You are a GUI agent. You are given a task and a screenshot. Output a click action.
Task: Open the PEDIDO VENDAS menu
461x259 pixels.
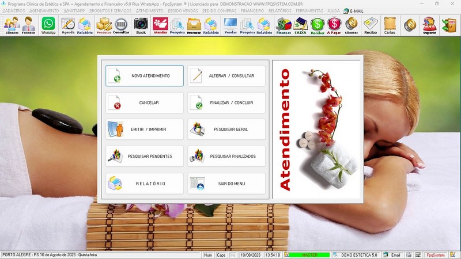[x=183, y=11]
